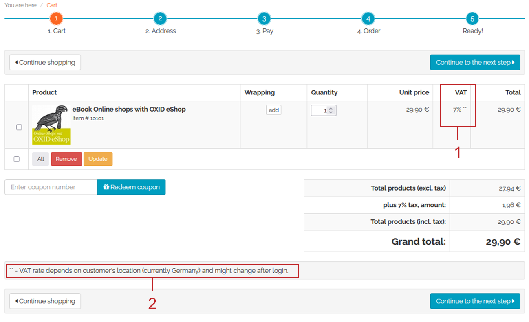Click step 5 Ready circle icon
This screenshot has height=322, width=529.
click(x=472, y=18)
